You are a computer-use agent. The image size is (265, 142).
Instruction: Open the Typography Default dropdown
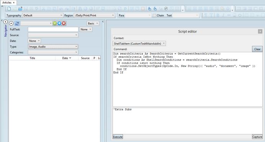[43, 15]
